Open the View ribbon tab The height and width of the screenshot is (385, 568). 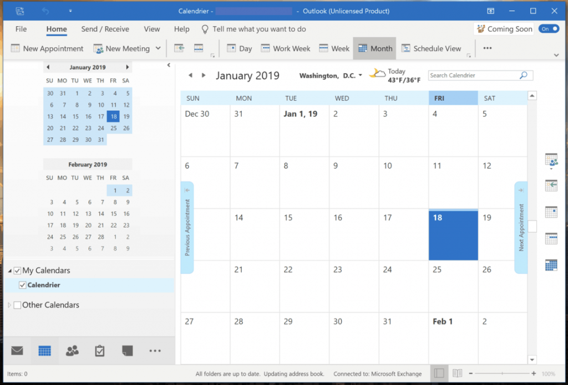[152, 29]
